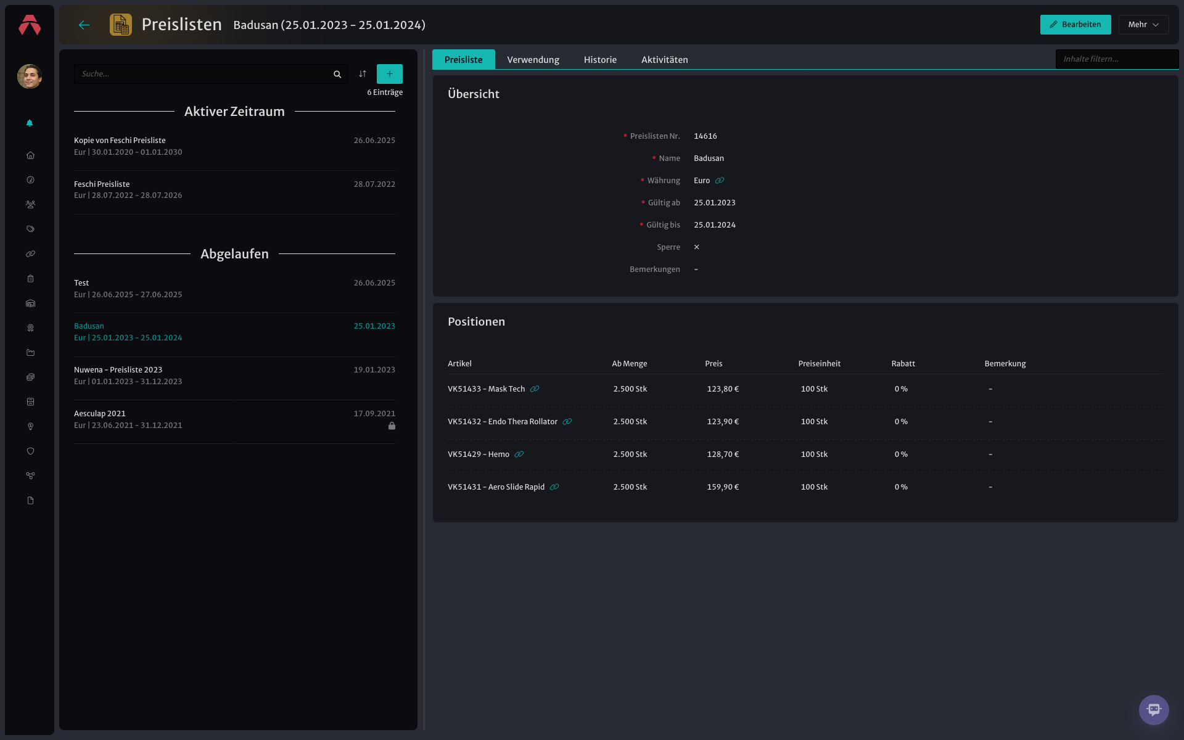Viewport: 1184px width, 740px height.
Task: Open the Aktivitäten tab
Action: coord(664,60)
